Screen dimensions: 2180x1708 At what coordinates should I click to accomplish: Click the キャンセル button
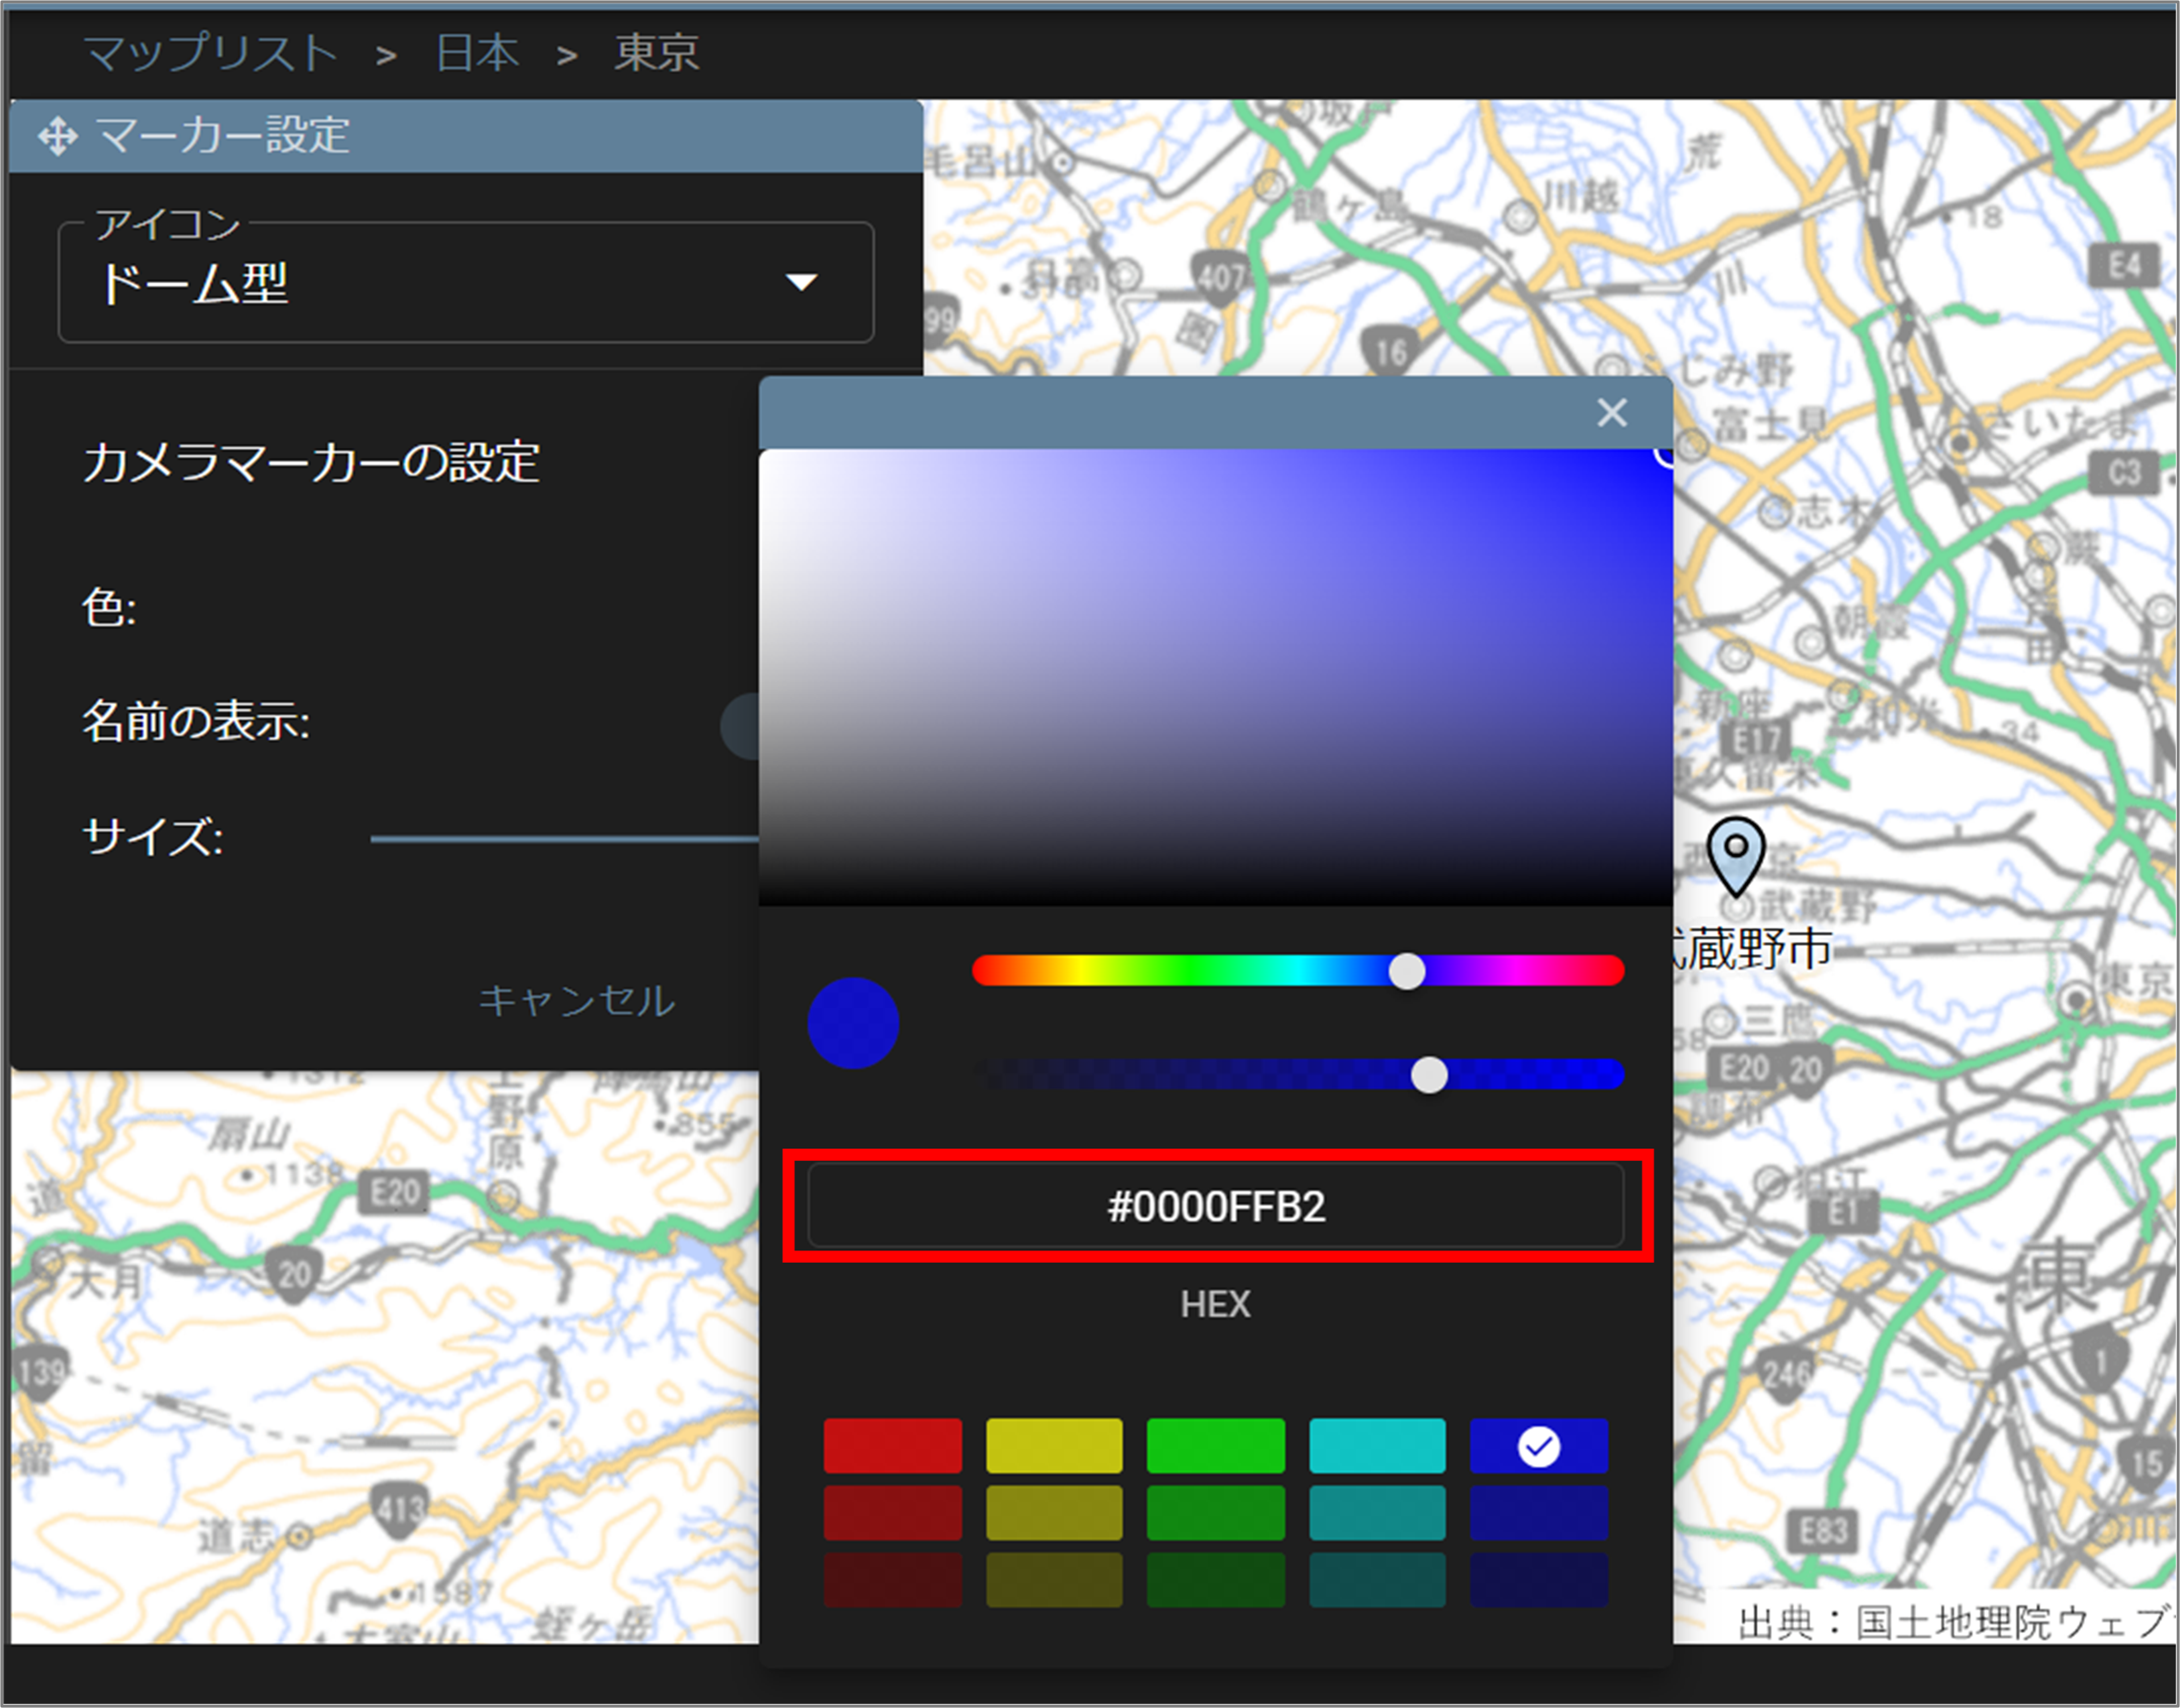pos(577,1000)
